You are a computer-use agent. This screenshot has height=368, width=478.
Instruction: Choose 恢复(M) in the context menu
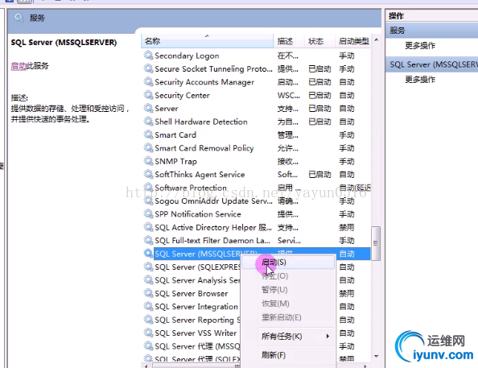coord(288,304)
